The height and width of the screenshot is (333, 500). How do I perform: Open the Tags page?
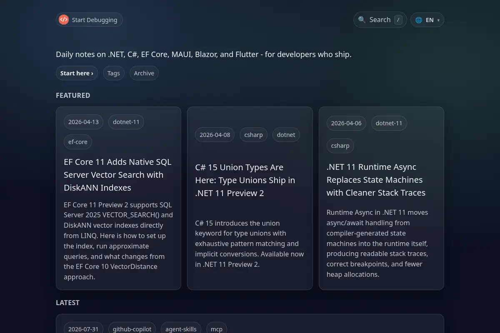coord(113,73)
